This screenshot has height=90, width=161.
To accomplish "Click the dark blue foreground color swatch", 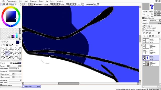I will pyautogui.click(x=18, y=42).
